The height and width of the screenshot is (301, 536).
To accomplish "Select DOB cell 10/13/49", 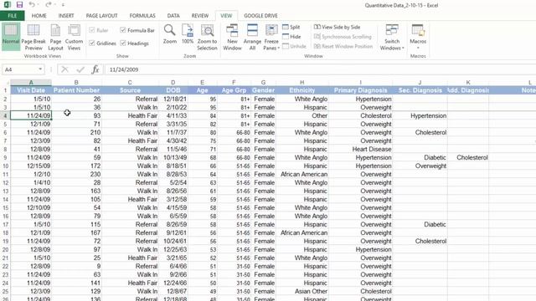I will pos(173,158).
